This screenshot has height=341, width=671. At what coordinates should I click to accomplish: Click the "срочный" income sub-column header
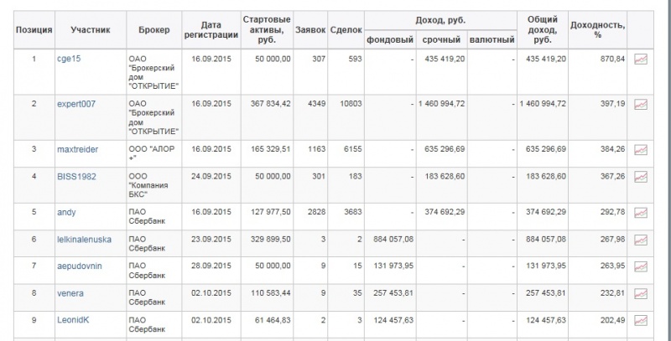pos(441,40)
